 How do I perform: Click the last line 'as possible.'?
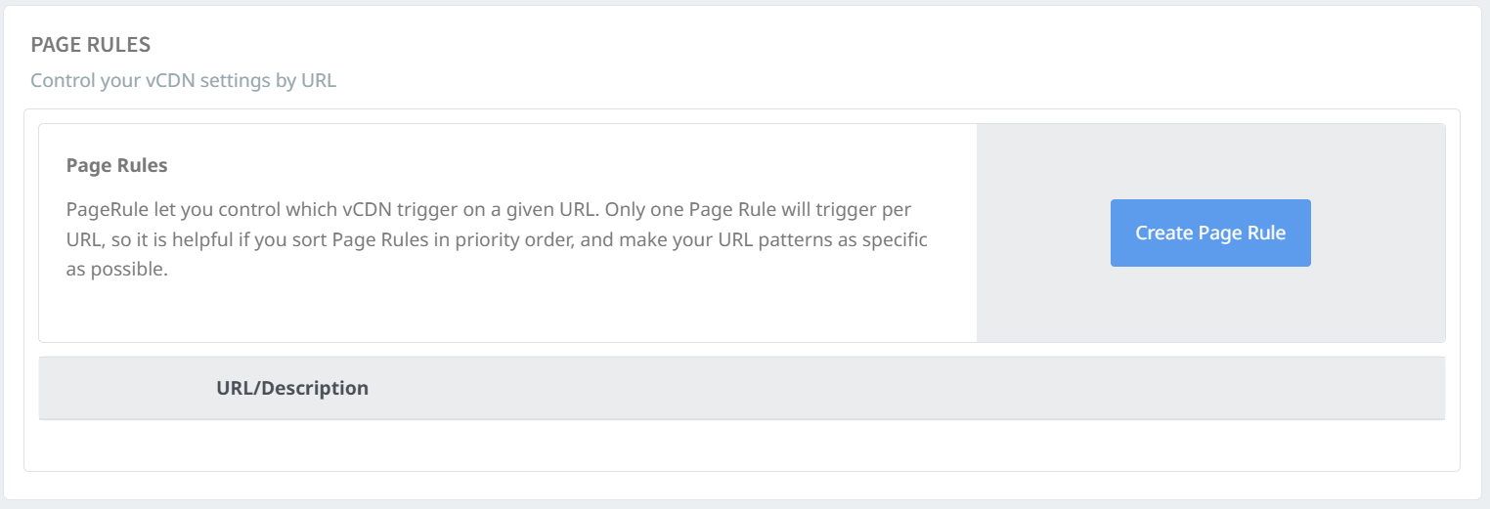coord(117,270)
